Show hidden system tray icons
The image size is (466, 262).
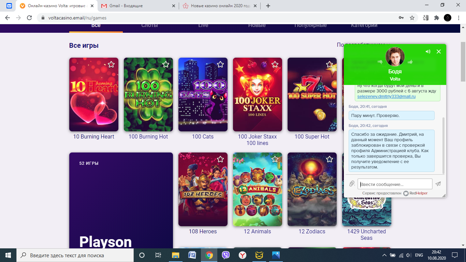tap(384, 255)
